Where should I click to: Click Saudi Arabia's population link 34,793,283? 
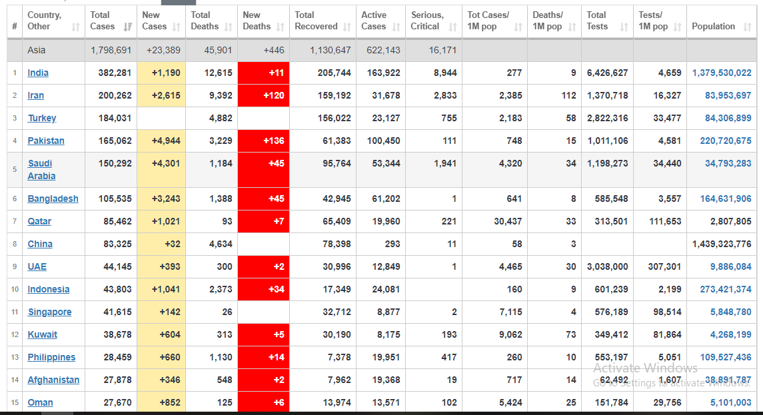[x=728, y=163]
